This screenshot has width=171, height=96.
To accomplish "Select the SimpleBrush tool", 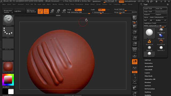I will pos(149,42).
